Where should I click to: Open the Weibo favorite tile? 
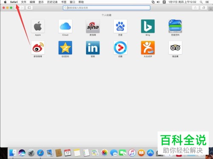pyautogui.click(x=38, y=47)
